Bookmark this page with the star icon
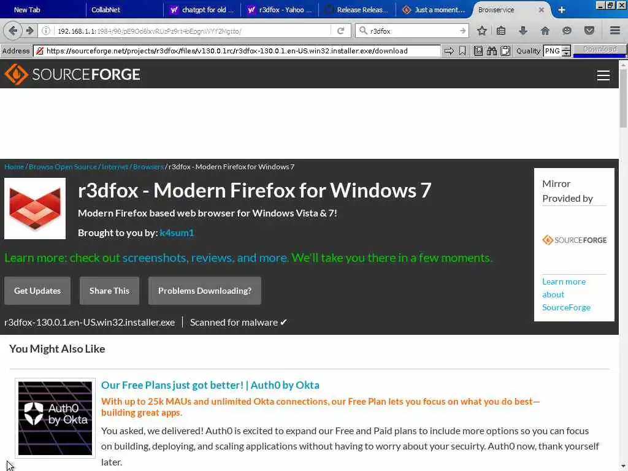 pyautogui.click(x=482, y=31)
